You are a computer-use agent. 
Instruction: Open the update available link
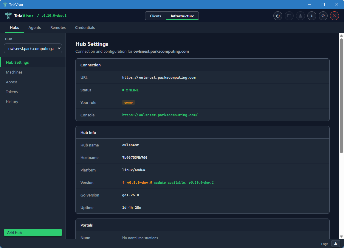coord(184,183)
